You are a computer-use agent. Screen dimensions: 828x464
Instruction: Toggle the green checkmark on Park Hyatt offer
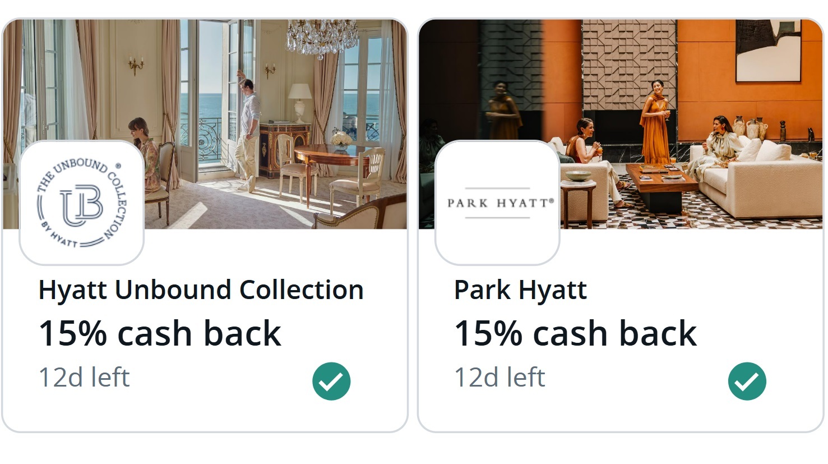click(747, 382)
